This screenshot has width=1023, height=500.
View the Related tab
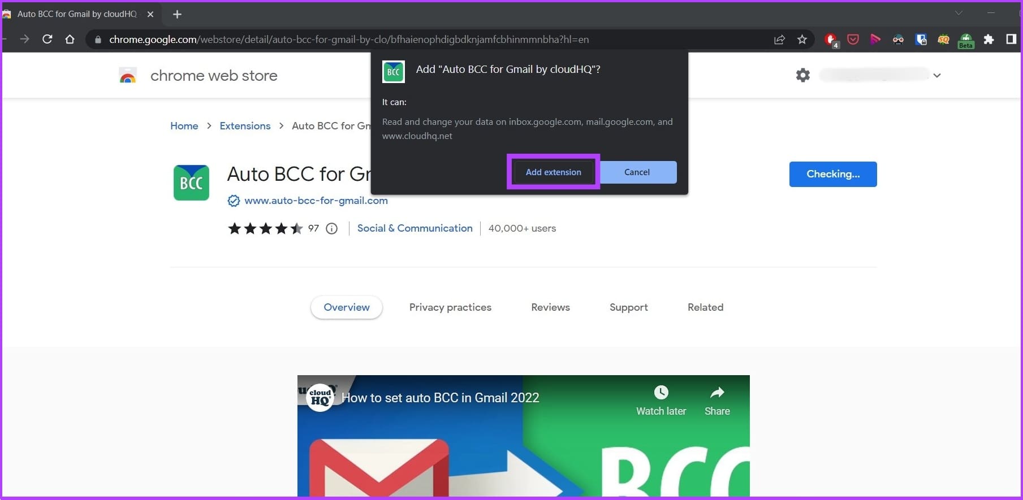pyautogui.click(x=705, y=307)
